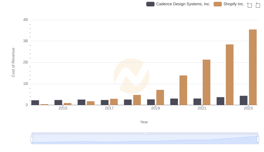
Task: Select the 2021 Cadence bar
Action: point(197,102)
